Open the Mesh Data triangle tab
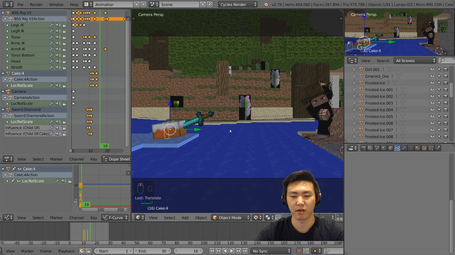 tap(411, 148)
